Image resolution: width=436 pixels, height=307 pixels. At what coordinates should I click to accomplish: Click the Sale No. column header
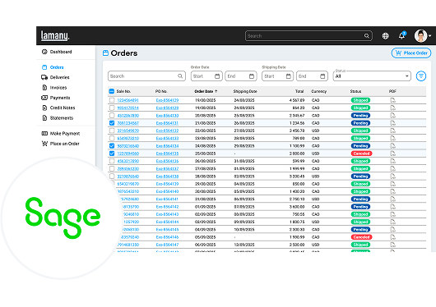[x=123, y=91]
